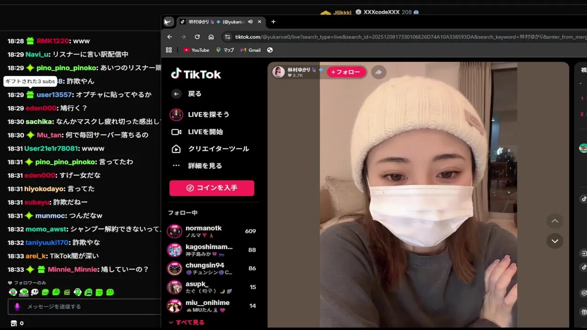Click username User21e1r78081 in chat
This screenshot has height=330, width=587.
pos(51,148)
